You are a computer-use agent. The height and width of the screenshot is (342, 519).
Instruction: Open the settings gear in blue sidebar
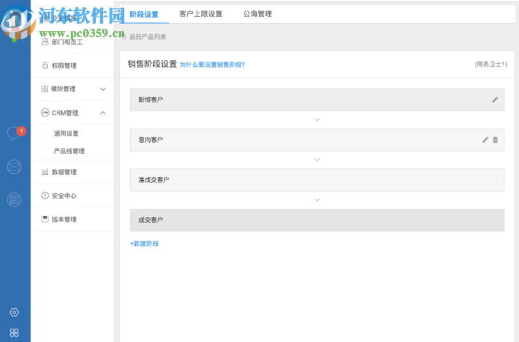[x=14, y=312]
